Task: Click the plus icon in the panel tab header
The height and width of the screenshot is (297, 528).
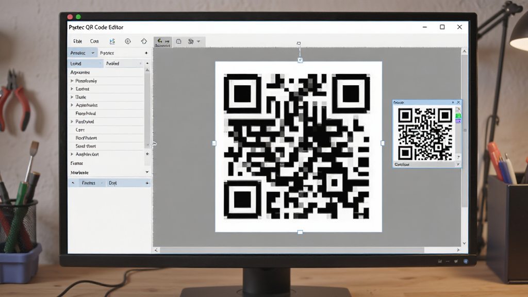Action: [x=146, y=53]
